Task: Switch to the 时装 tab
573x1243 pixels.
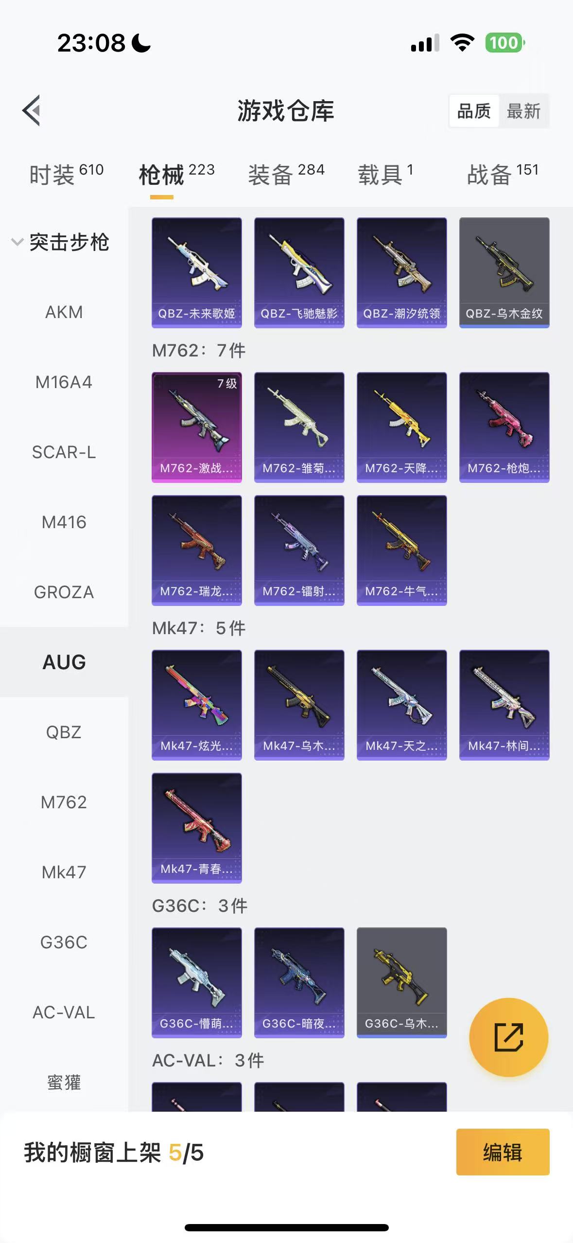Action: pyautogui.click(x=67, y=174)
